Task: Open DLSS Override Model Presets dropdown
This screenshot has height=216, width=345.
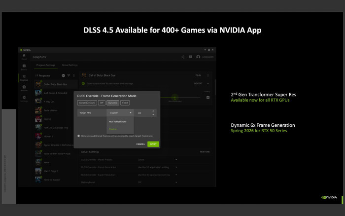Action: (x=157, y=160)
